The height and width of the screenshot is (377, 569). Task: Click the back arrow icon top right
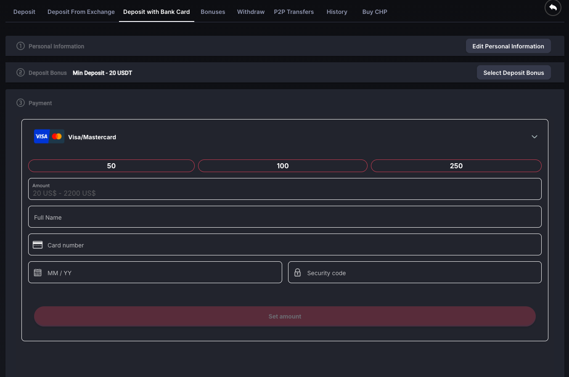click(x=553, y=8)
